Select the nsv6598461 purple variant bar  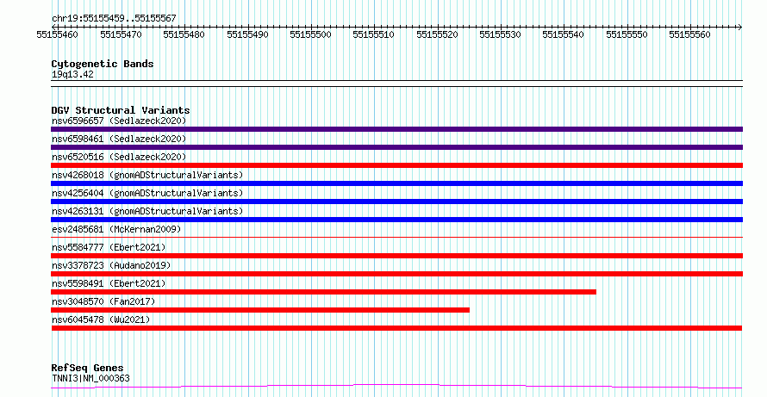tap(396, 147)
